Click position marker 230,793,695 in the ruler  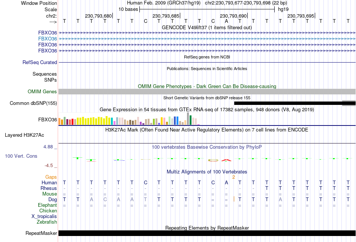(301, 16)
